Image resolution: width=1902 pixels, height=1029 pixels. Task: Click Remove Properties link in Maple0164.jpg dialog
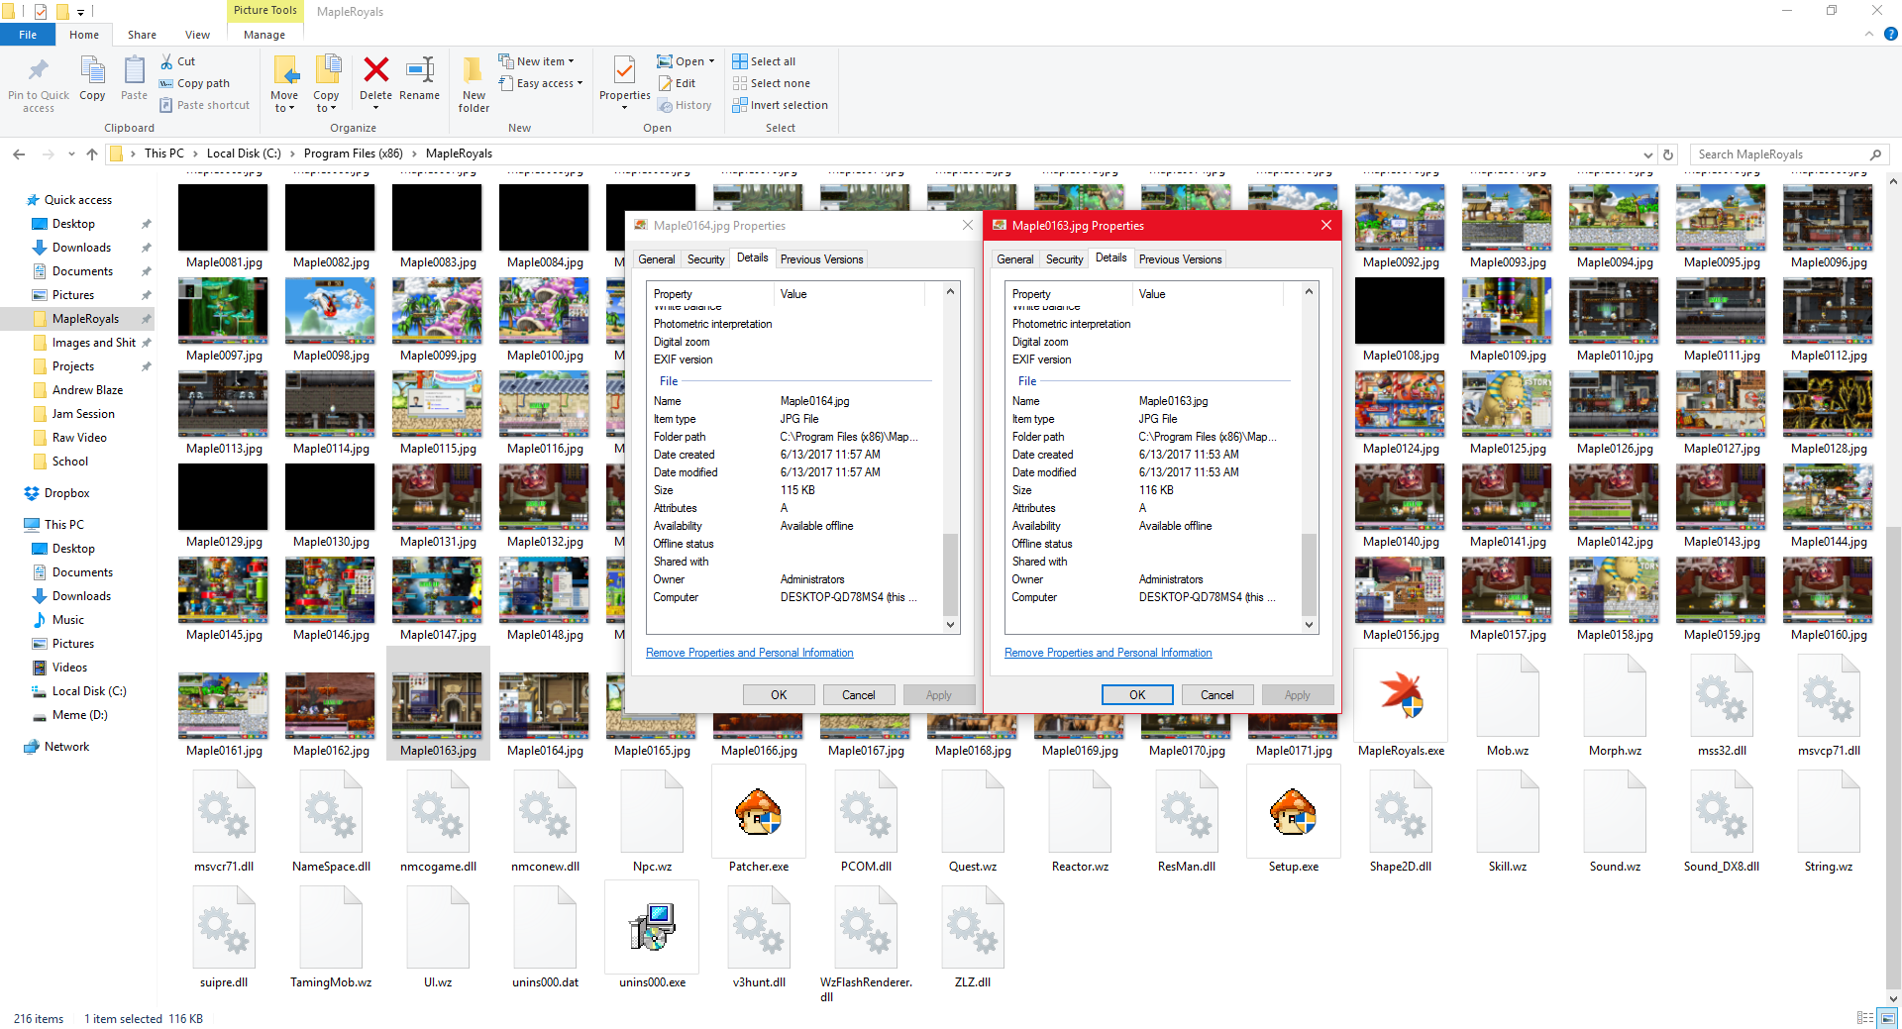(x=749, y=653)
